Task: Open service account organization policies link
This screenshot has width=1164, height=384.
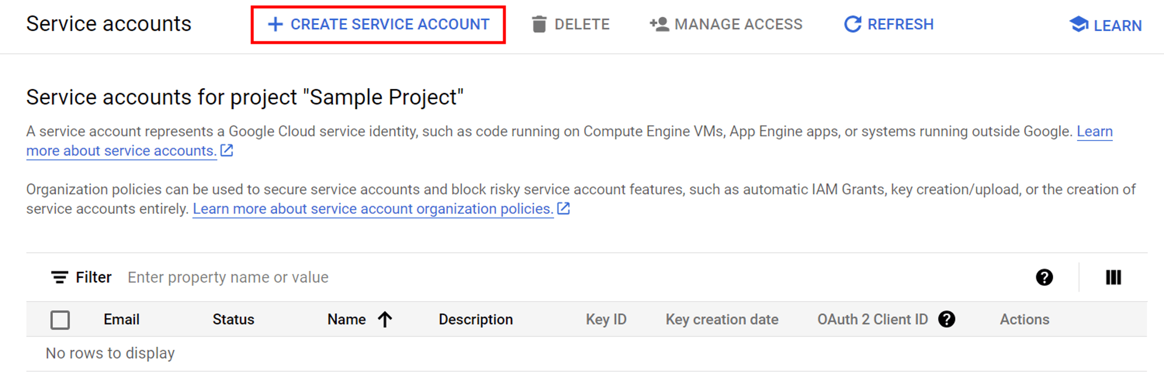Action: click(373, 209)
